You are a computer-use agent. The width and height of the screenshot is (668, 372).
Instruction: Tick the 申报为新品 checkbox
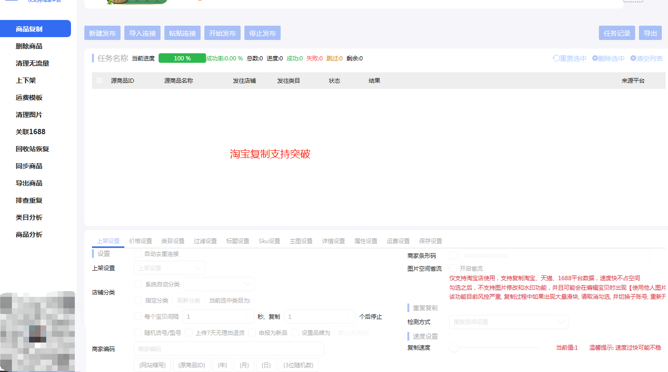pos(252,333)
